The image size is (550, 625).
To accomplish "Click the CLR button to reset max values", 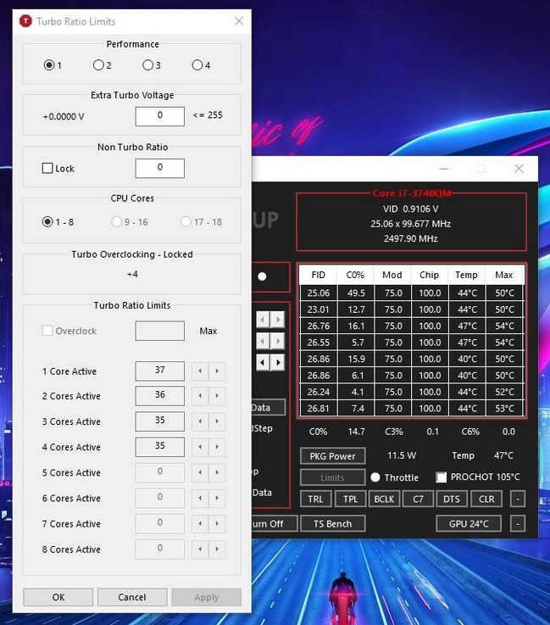I will tap(486, 499).
